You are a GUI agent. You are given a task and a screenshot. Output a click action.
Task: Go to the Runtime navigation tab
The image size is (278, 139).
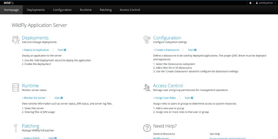tap(86, 10)
